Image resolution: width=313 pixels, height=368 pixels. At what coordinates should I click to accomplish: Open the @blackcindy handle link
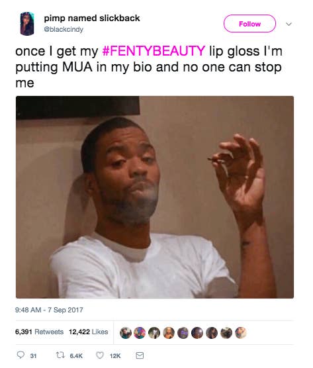64,29
